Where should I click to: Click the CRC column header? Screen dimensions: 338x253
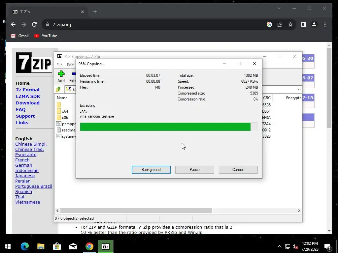pyautogui.click(x=267, y=98)
